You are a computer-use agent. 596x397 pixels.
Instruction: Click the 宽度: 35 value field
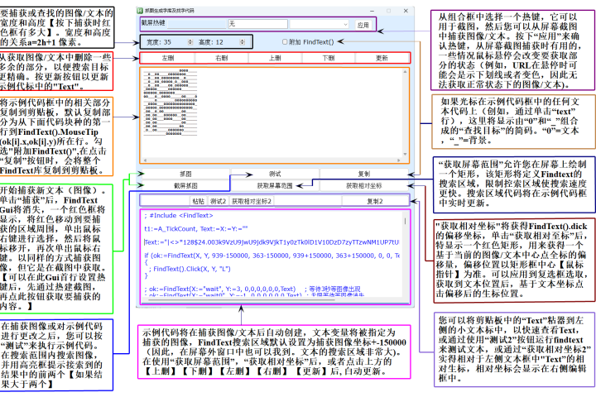point(166,42)
